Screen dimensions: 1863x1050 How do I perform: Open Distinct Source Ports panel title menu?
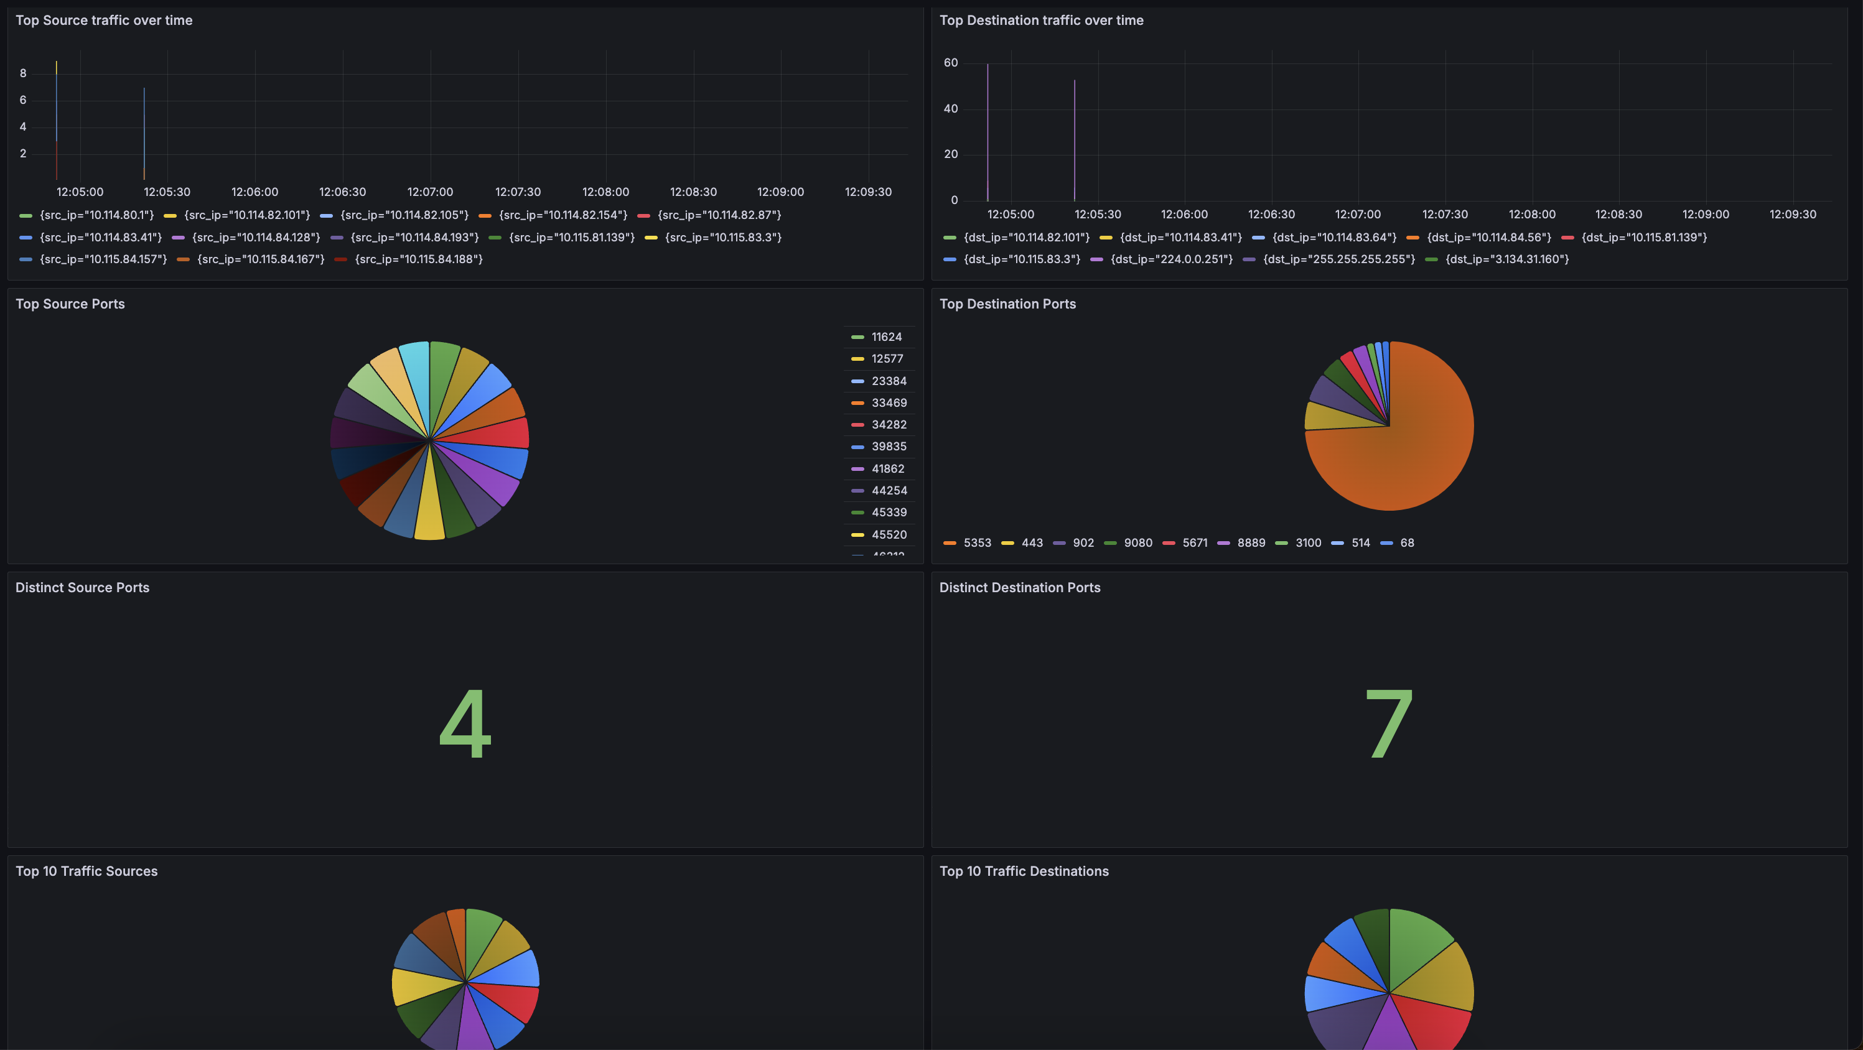point(82,588)
